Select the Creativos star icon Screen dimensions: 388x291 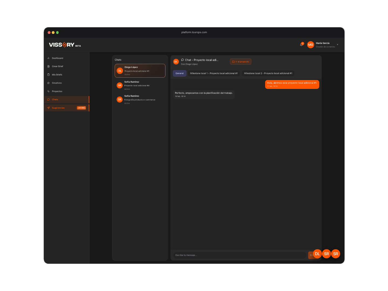[x=49, y=83]
